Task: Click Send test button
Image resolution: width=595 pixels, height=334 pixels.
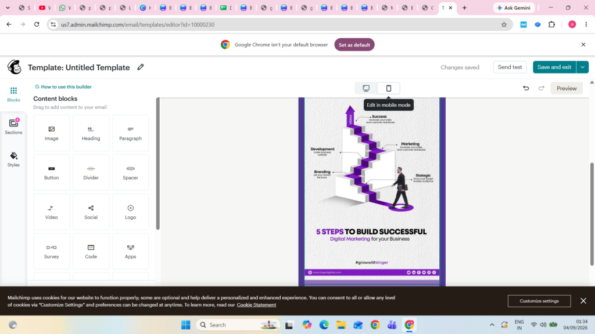Action: pos(510,67)
